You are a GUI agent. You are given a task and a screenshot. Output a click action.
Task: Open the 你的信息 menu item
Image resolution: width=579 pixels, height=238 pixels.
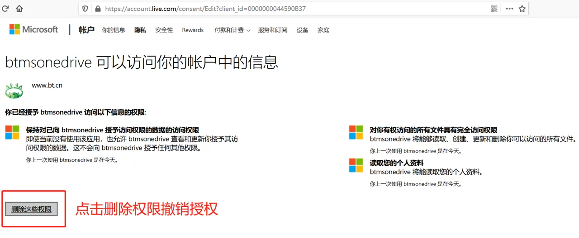[114, 30]
